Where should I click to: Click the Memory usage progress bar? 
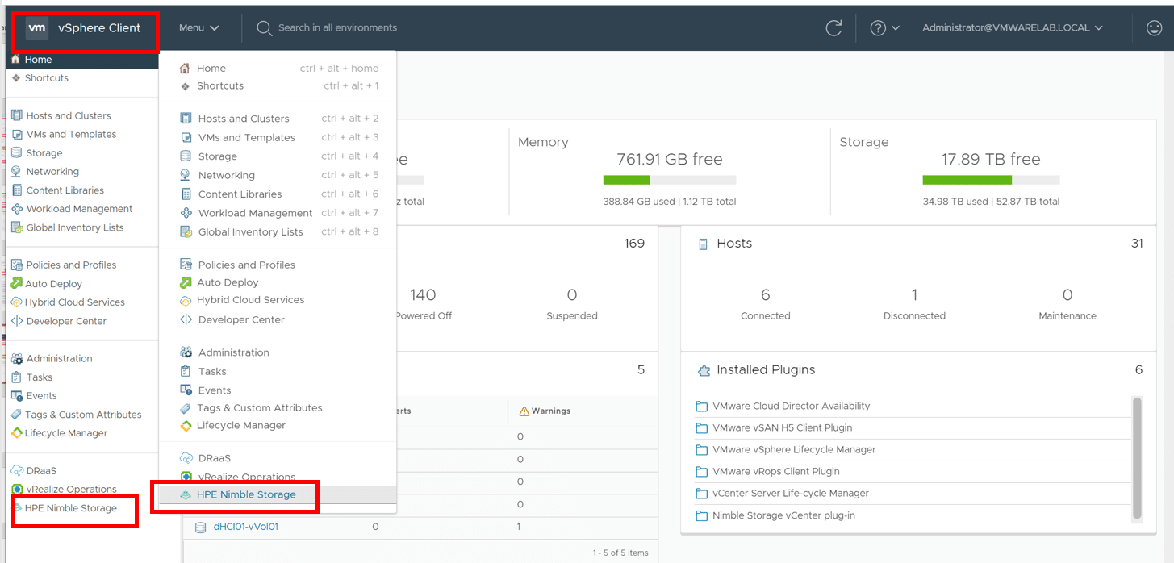670,180
